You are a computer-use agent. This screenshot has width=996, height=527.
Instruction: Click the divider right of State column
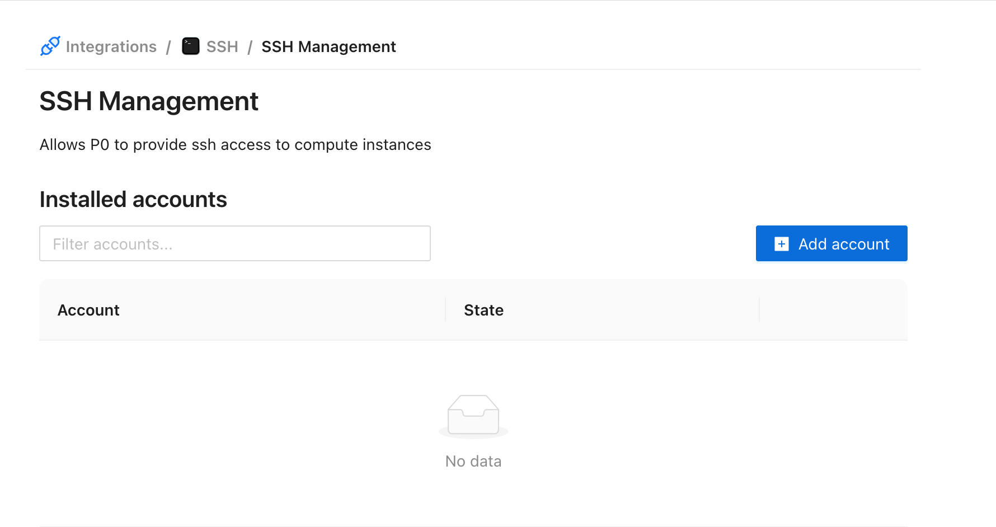pyautogui.click(x=759, y=310)
